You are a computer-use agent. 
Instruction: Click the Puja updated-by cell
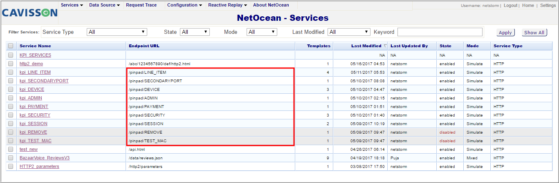(395, 158)
